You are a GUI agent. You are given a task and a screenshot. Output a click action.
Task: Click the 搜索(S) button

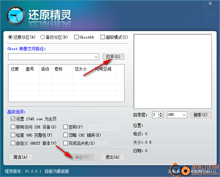(201, 115)
